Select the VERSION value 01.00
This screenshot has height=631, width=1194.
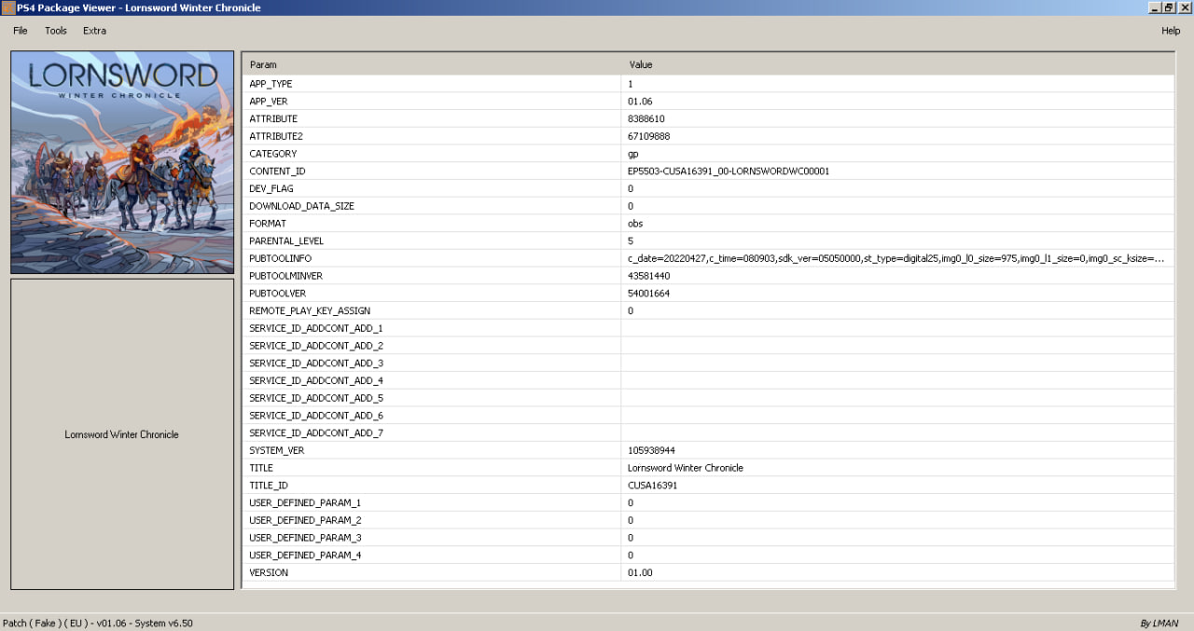pyautogui.click(x=640, y=572)
